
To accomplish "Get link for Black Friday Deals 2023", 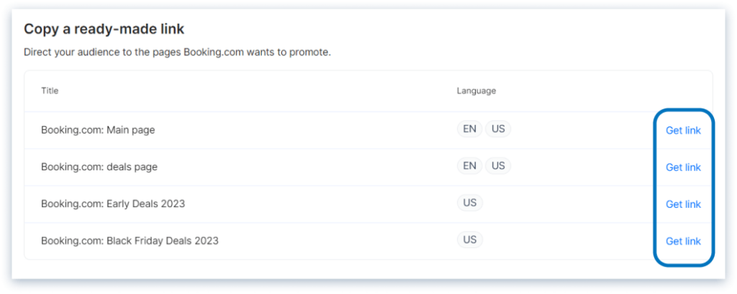I will click(683, 241).
